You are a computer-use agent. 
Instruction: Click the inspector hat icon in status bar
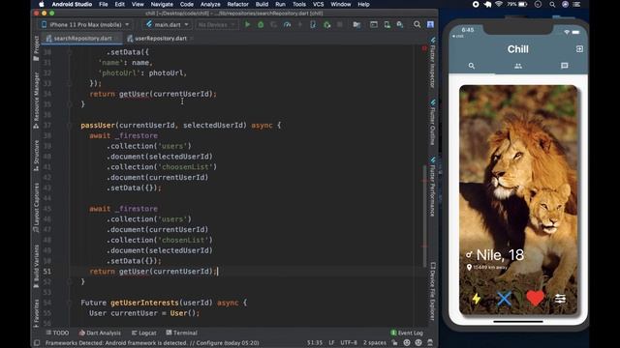430,343
